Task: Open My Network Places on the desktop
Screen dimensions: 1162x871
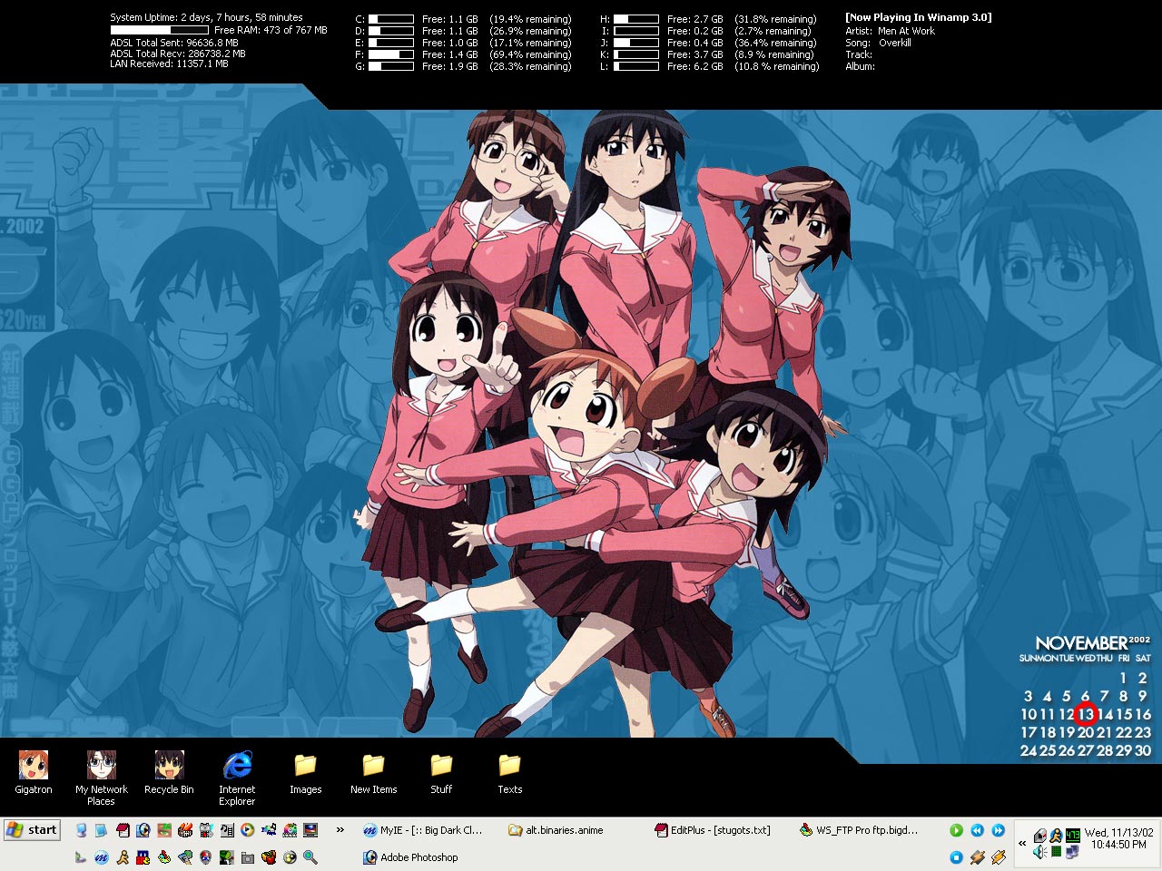Action: pos(101,778)
